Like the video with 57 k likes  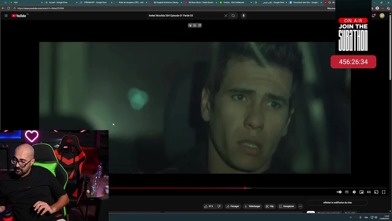pos(209,206)
